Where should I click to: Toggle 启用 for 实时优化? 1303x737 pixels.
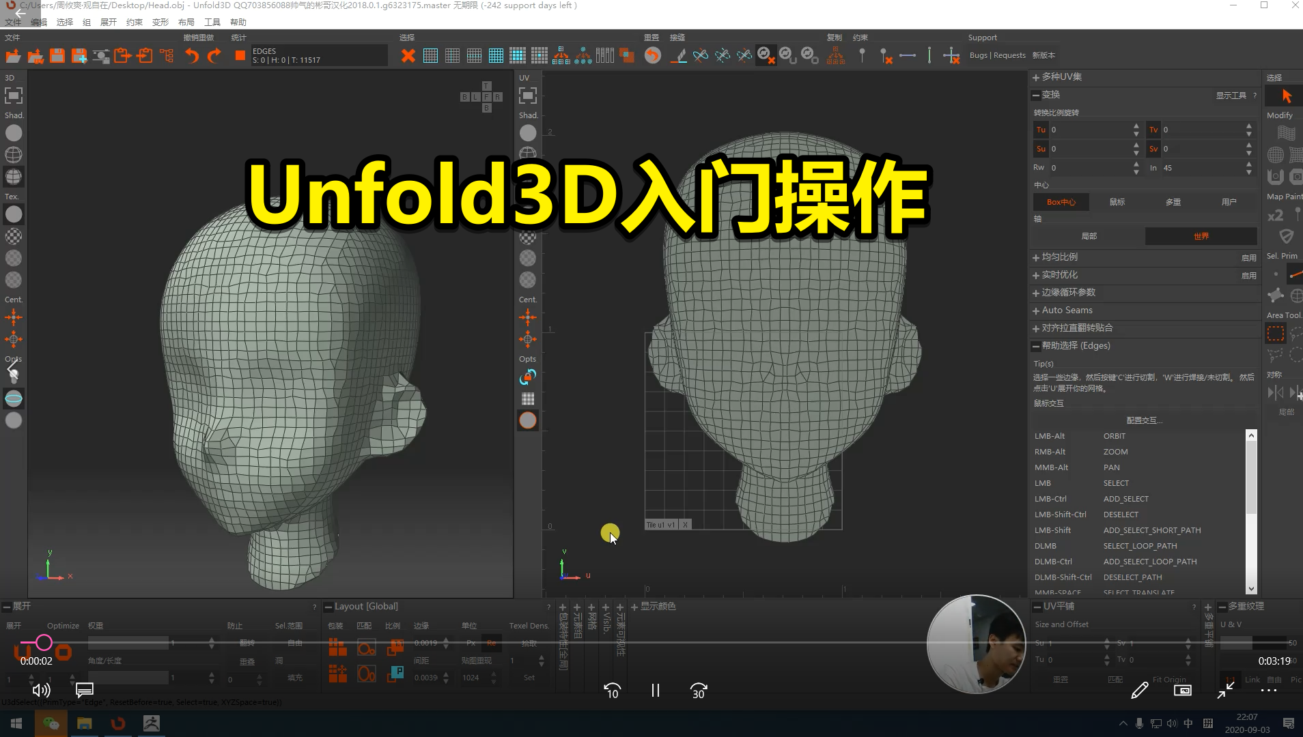coord(1248,275)
